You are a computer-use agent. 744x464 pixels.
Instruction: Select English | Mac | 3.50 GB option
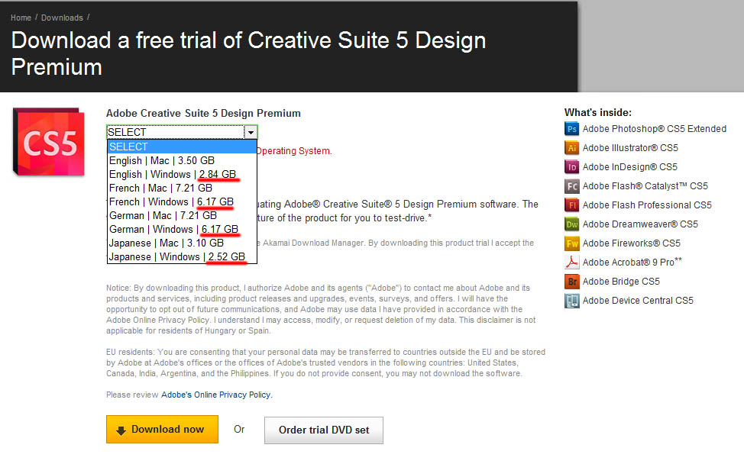pos(182,161)
